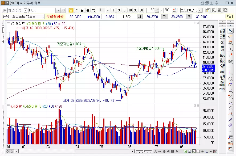
Task: Click the count sync icon beside 300
Action: point(175,10)
